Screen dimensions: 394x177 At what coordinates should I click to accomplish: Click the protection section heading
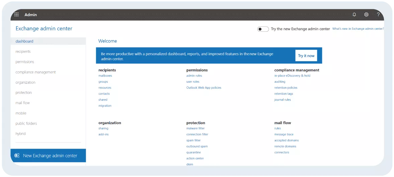point(196,123)
